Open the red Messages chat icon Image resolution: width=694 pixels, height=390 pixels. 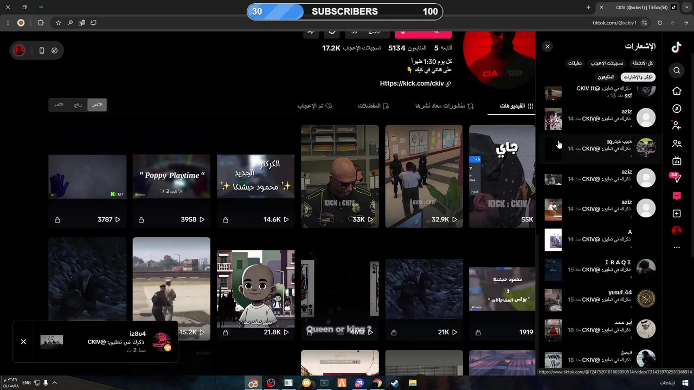point(677,196)
